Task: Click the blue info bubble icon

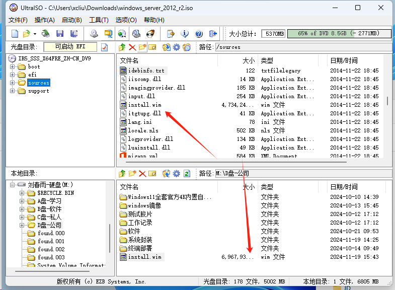Action: tap(185, 34)
